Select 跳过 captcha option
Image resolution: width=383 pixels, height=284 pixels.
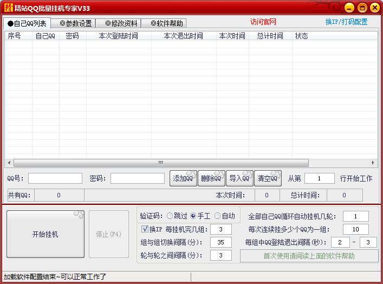click(177, 216)
